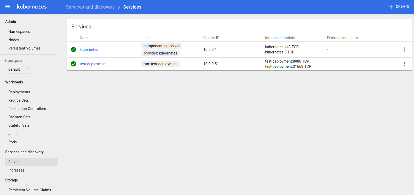Expand the default namespace dropdown
The height and width of the screenshot is (195, 414).
tap(19, 69)
